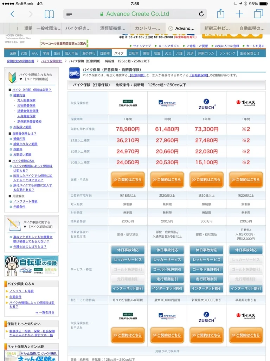Viewport: 270px width, 361px height.
Task: Reload the page with refresh icon
Action: click(201, 14)
